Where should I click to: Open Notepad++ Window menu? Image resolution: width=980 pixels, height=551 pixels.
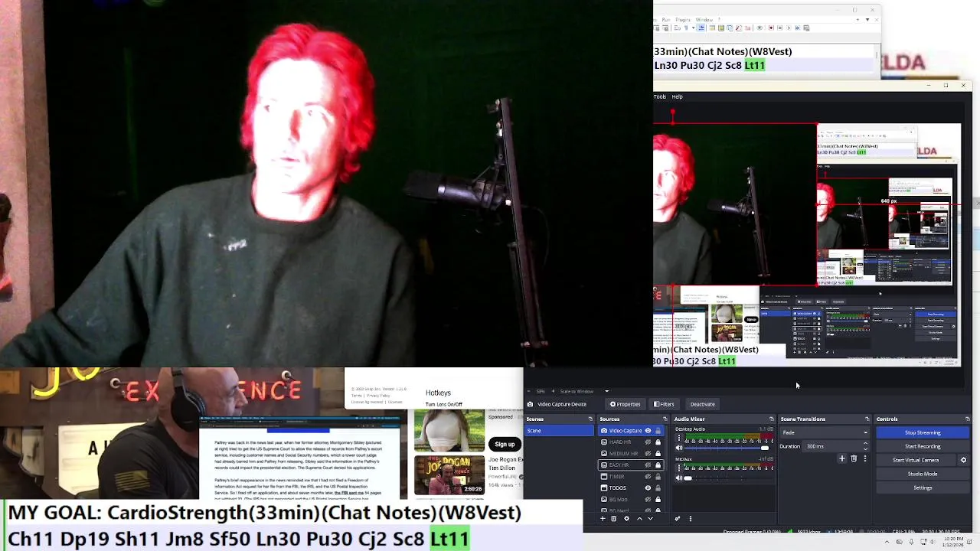(704, 20)
